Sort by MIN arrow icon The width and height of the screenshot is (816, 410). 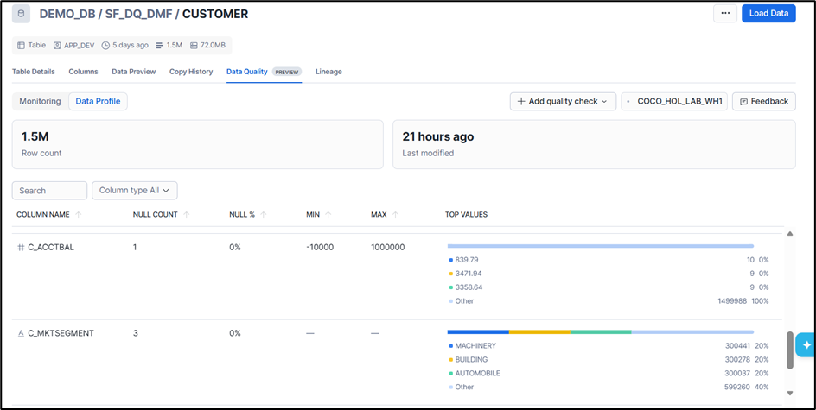click(328, 215)
